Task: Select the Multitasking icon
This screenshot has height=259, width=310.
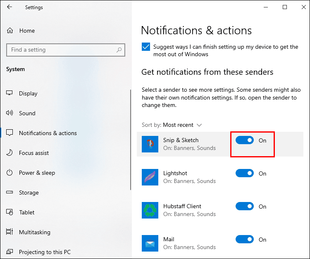Action: [10, 232]
